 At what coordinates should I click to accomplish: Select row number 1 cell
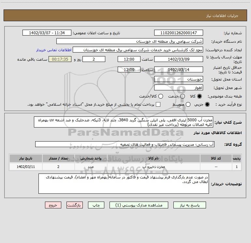point(237,167)
